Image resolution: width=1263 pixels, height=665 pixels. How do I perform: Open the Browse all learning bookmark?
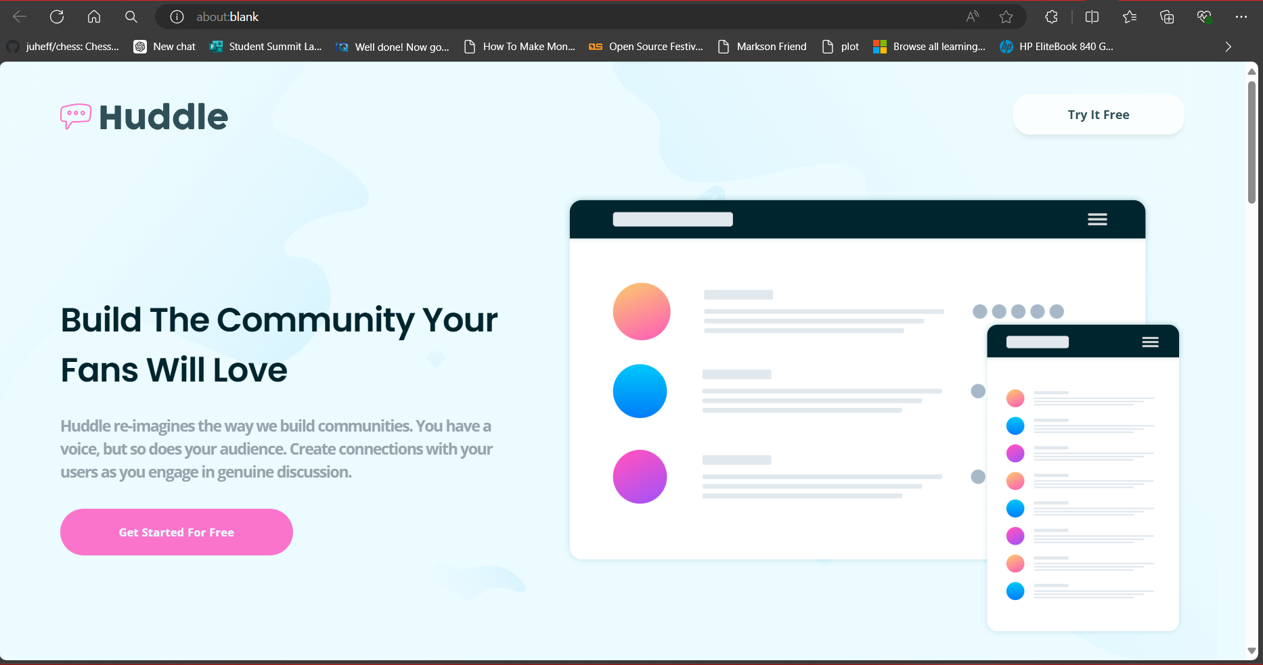tap(929, 47)
